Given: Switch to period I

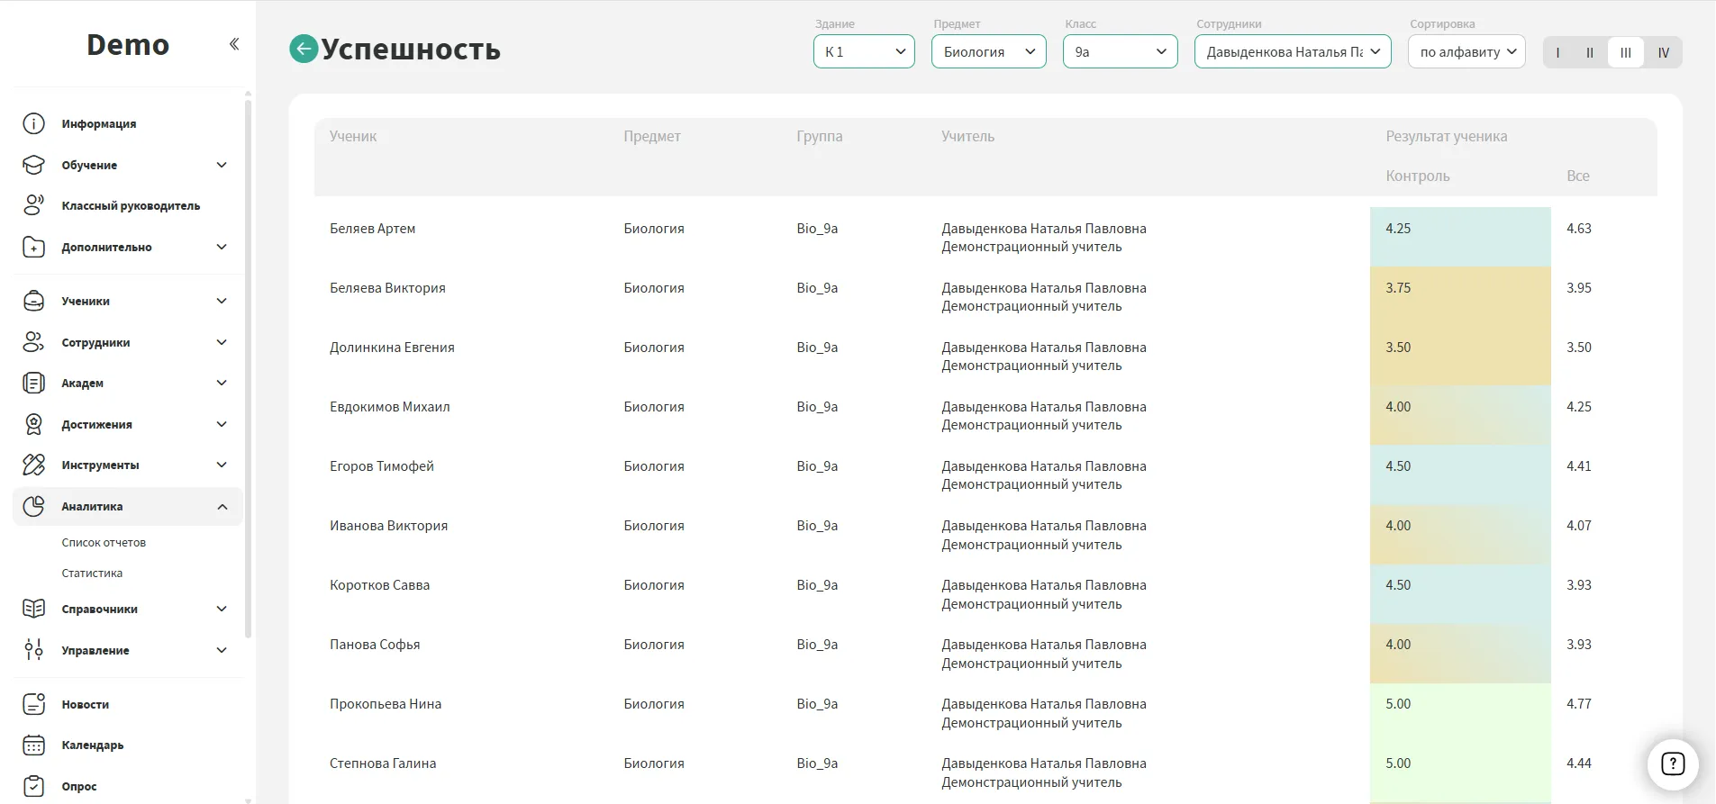Looking at the screenshot, I should pos(1557,52).
